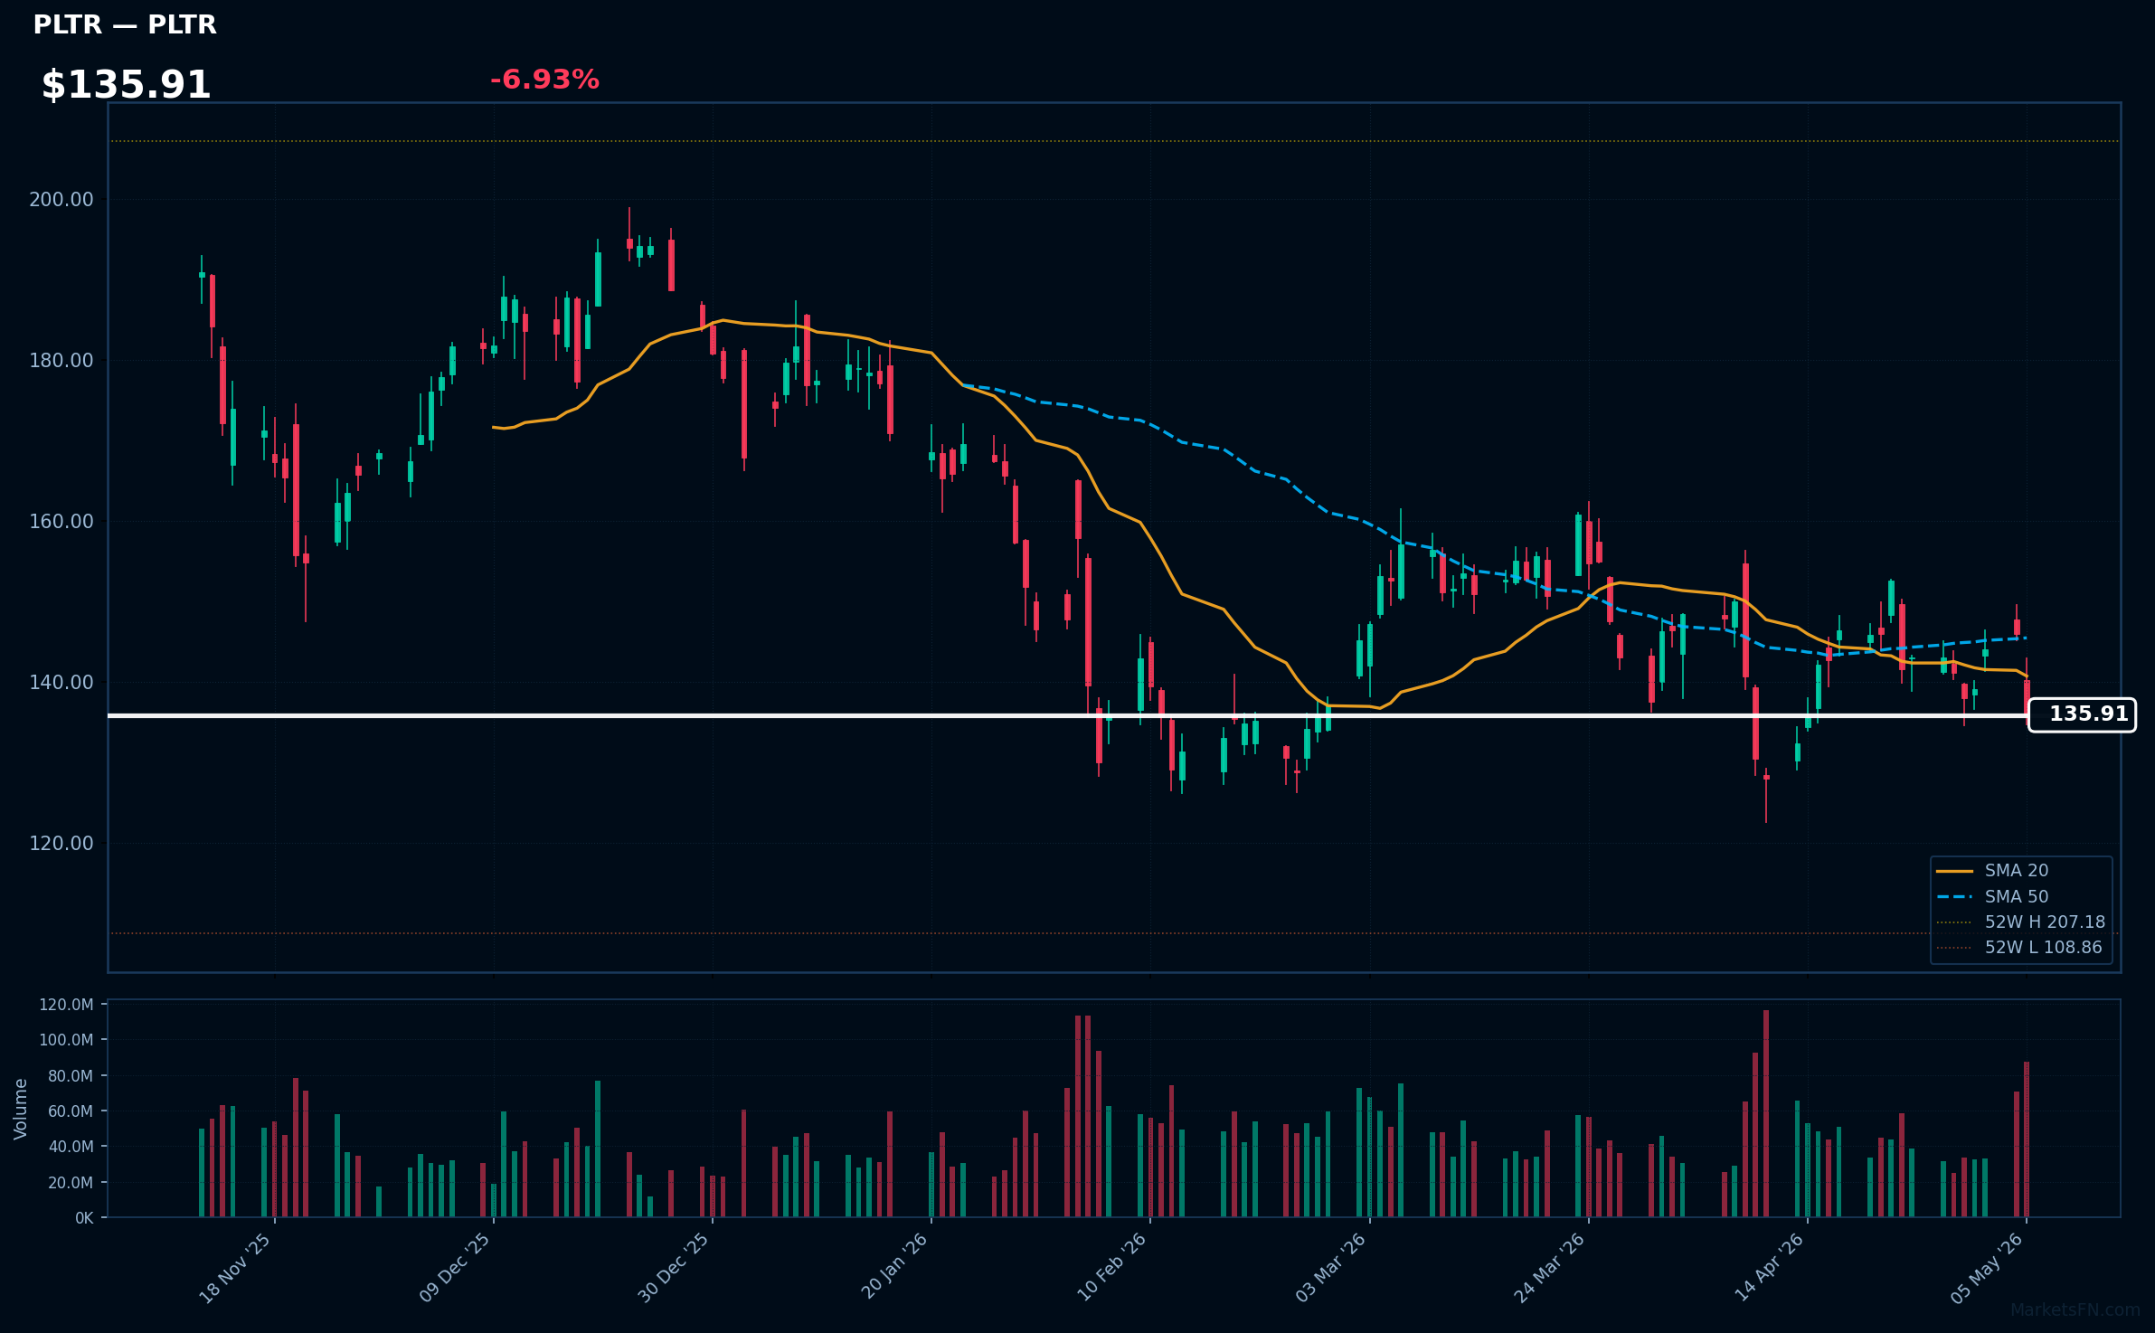Image resolution: width=2155 pixels, height=1333 pixels.
Task: Select the $135.91 current price heading
Action: click(x=127, y=85)
